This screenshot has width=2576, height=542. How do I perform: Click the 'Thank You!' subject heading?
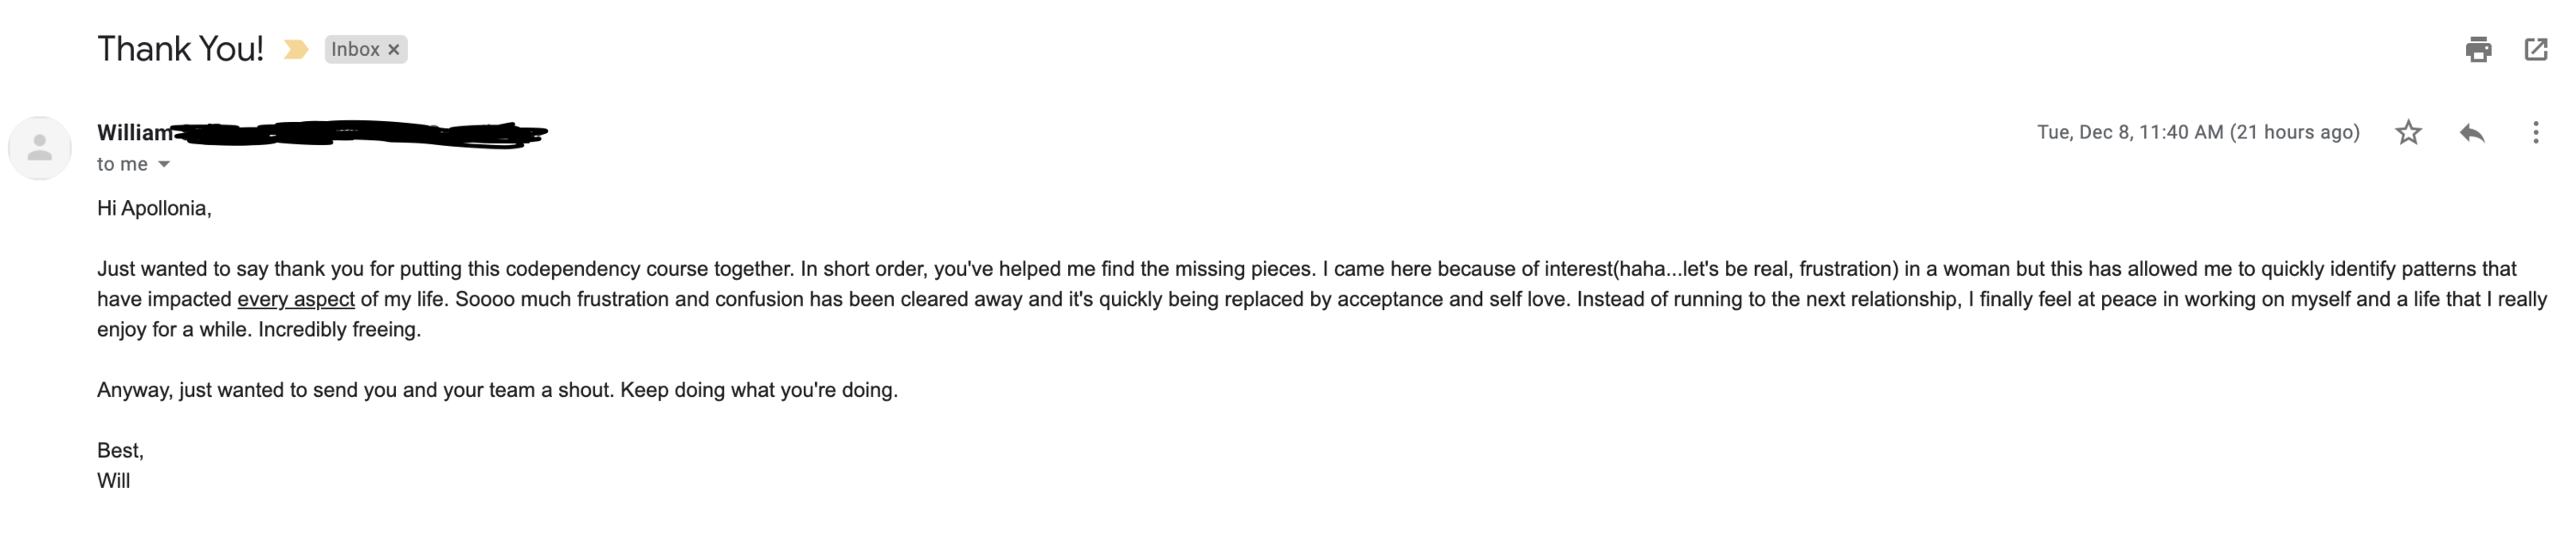click(x=180, y=49)
